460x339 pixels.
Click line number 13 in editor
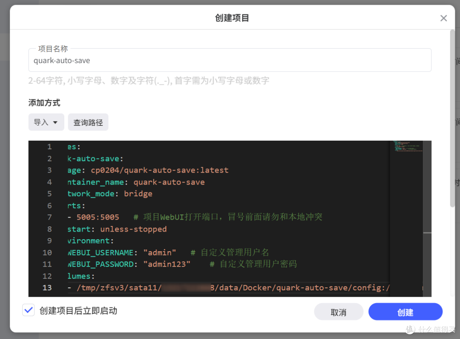point(47,288)
